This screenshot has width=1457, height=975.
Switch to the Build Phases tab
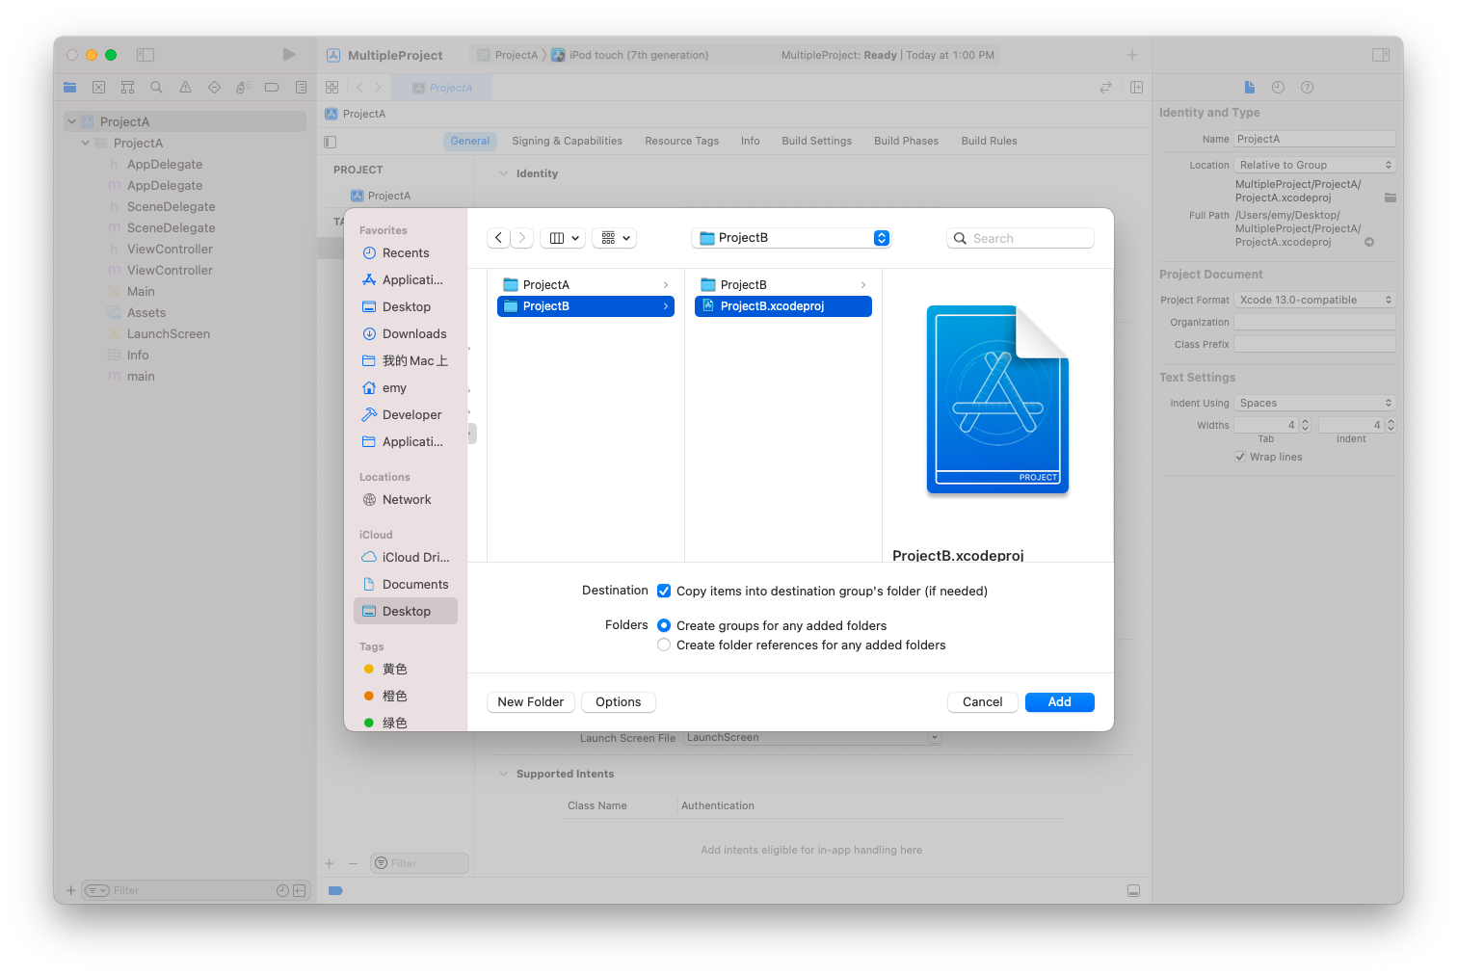coord(906,141)
